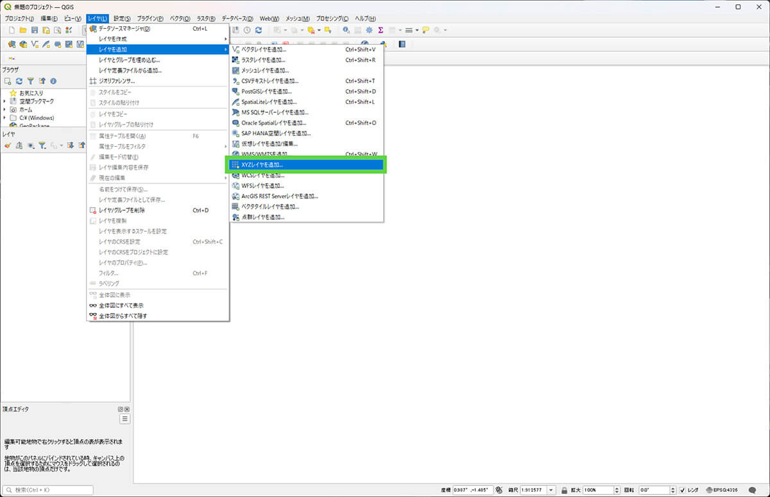
Task: Click the Expand All icon in the Layers panel
Action: coord(71,146)
